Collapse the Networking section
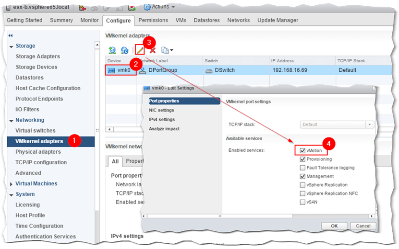Screen dimensions: 399x249 tap(11, 121)
